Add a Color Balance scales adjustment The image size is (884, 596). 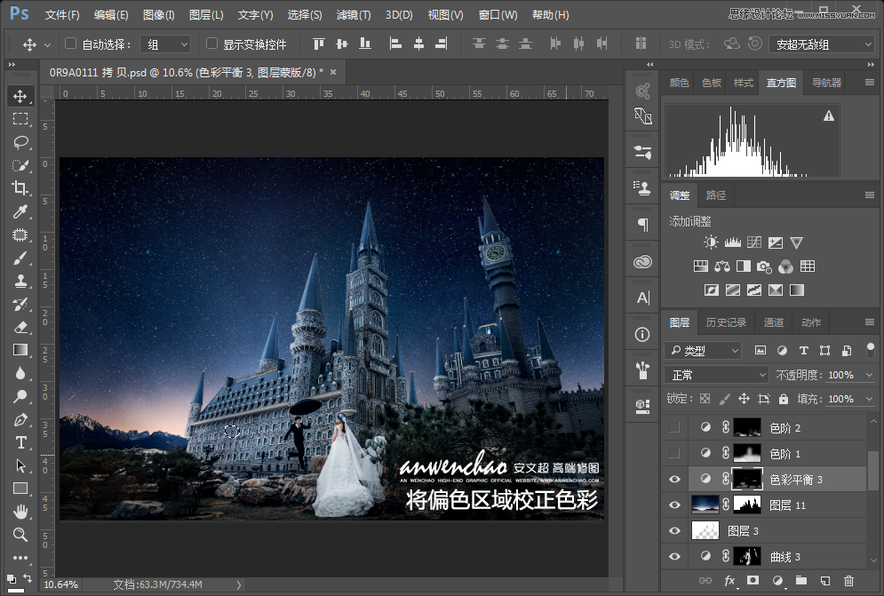pos(721,266)
